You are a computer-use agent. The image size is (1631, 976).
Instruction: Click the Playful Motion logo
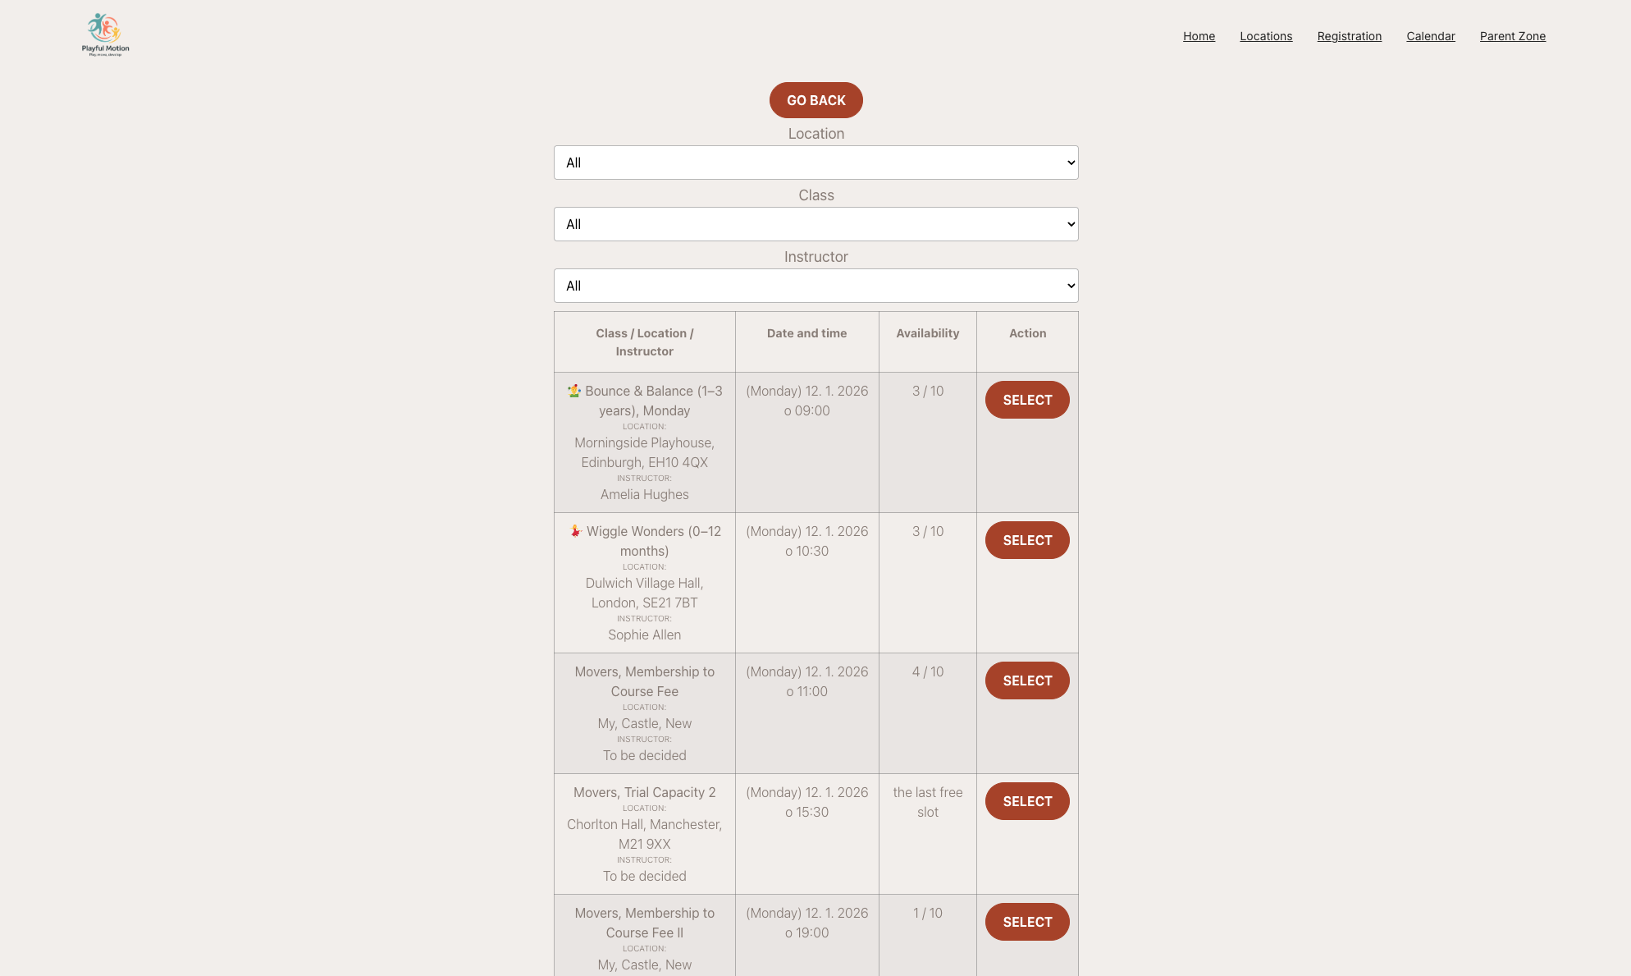[x=105, y=34]
